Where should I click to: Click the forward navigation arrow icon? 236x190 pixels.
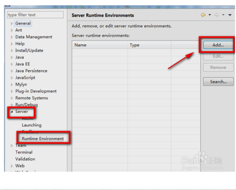tap(217, 15)
